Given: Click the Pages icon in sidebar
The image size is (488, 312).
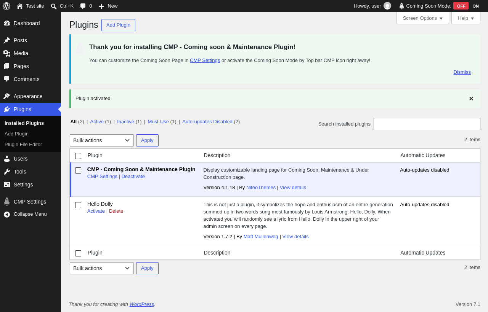Looking at the screenshot, I should click(7, 66).
